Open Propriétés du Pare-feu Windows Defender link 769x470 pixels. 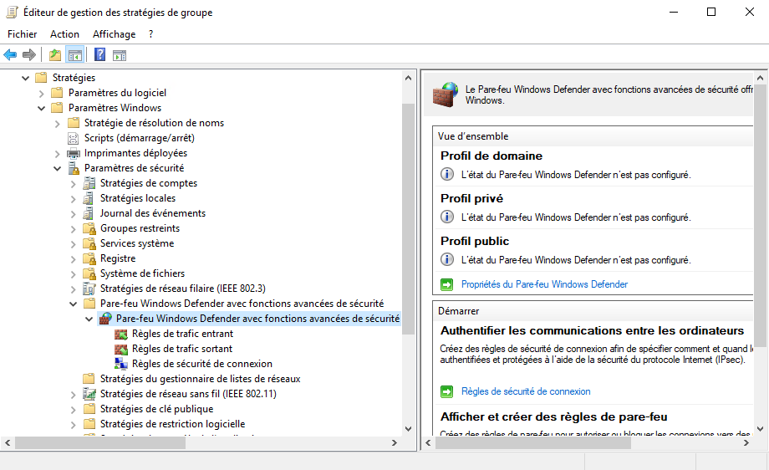(x=544, y=284)
